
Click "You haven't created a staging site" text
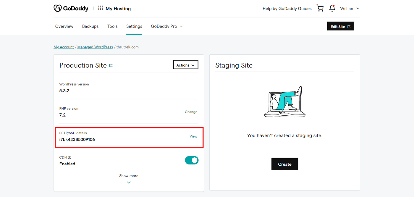coord(285,135)
